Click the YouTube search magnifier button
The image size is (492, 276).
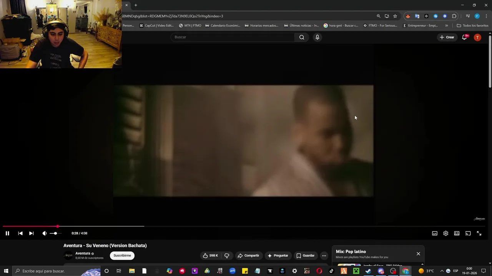tap(302, 37)
